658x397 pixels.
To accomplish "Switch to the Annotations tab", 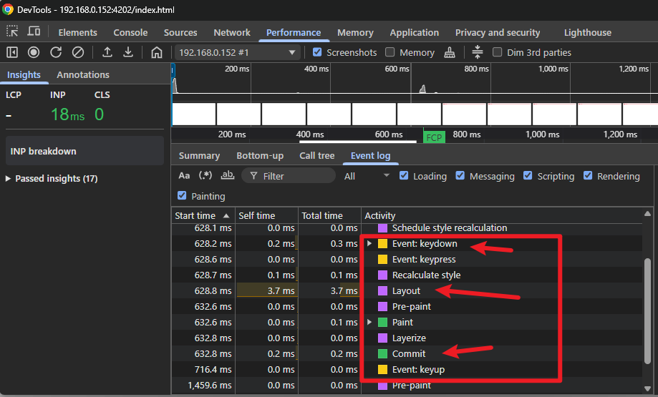I will [83, 74].
